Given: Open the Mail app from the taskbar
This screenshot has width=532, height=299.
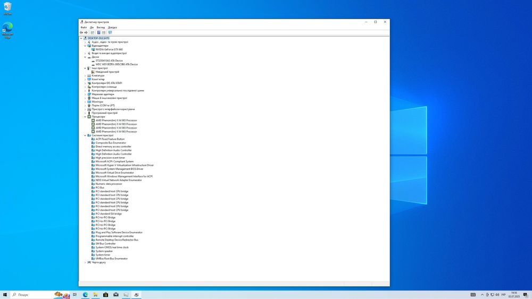Looking at the screenshot, I should pos(115,295).
